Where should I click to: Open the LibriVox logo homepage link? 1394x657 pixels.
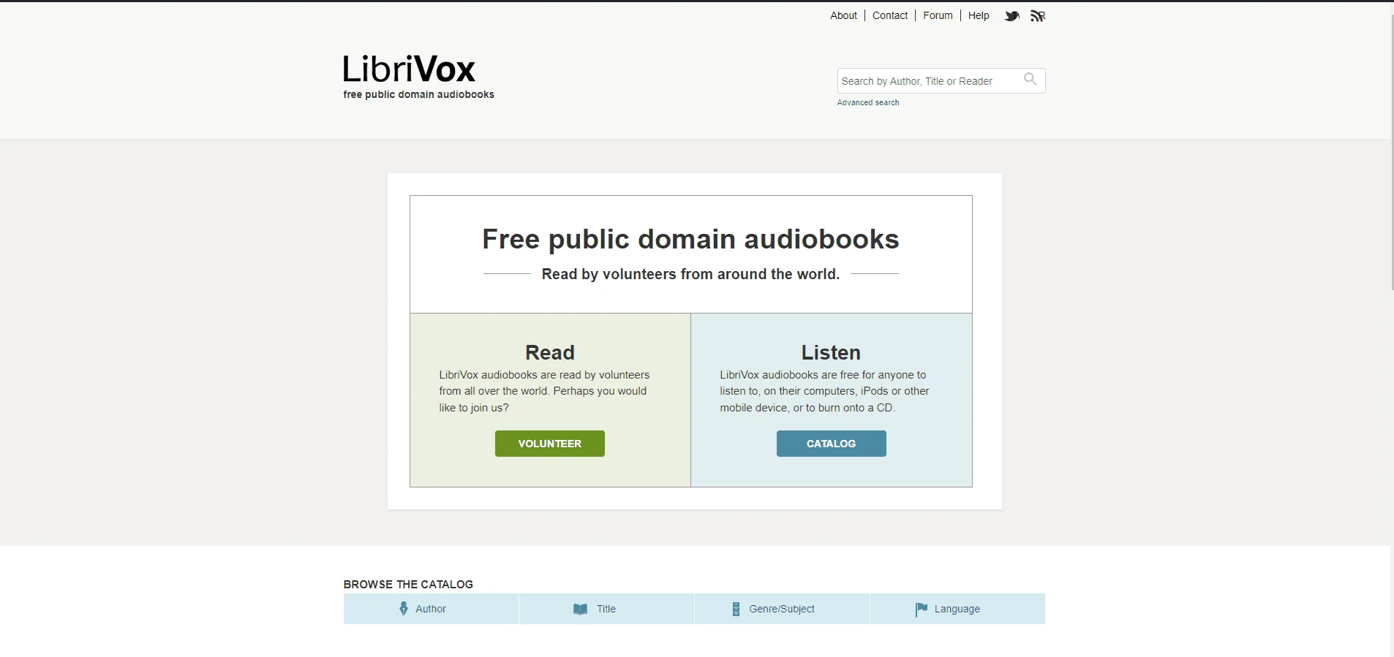[x=409, y=69]
